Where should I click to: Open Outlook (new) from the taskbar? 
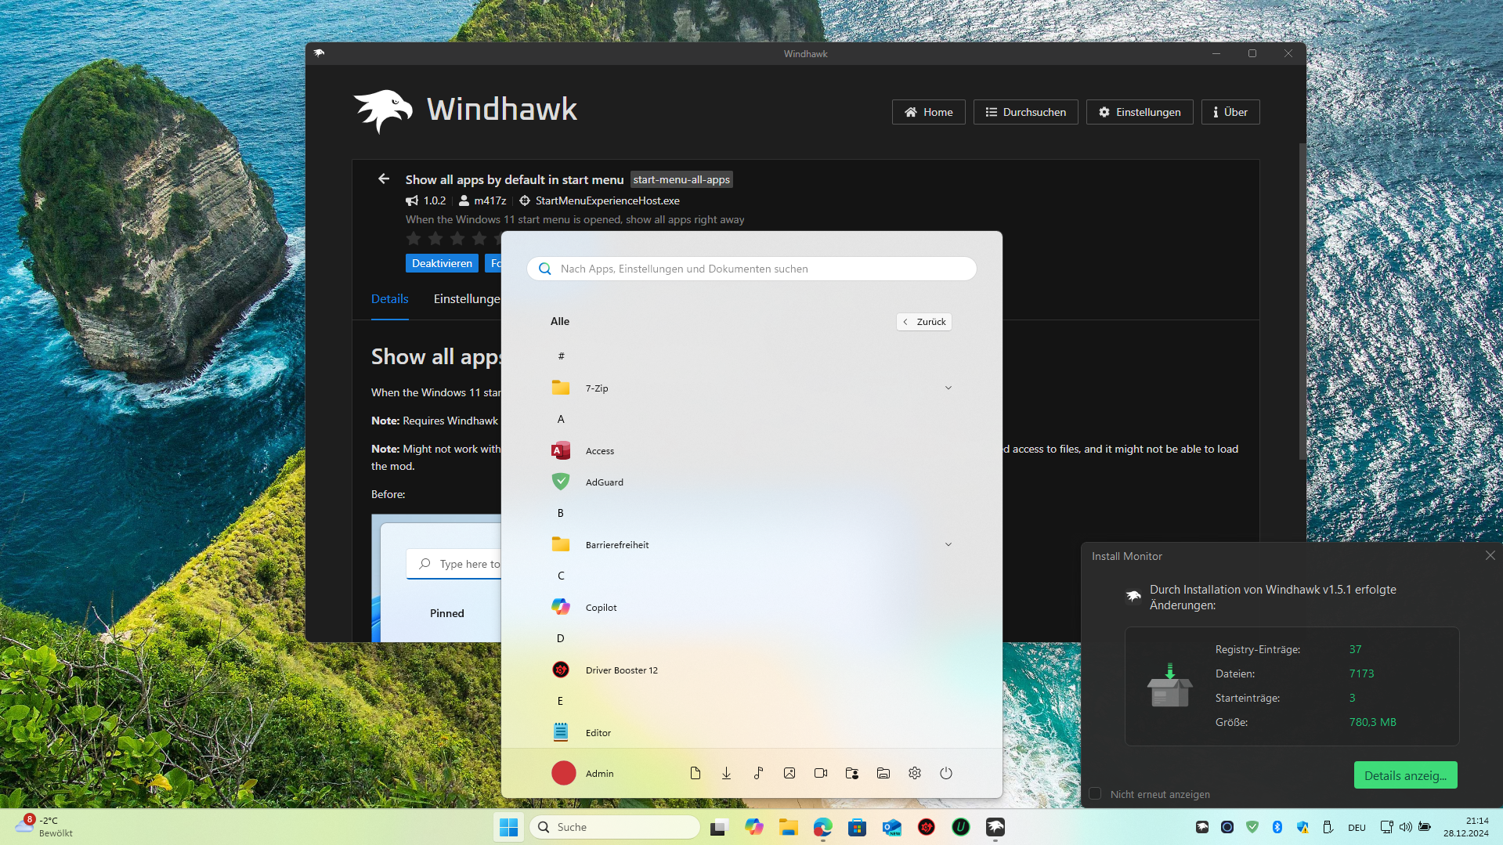pos(891,827)
